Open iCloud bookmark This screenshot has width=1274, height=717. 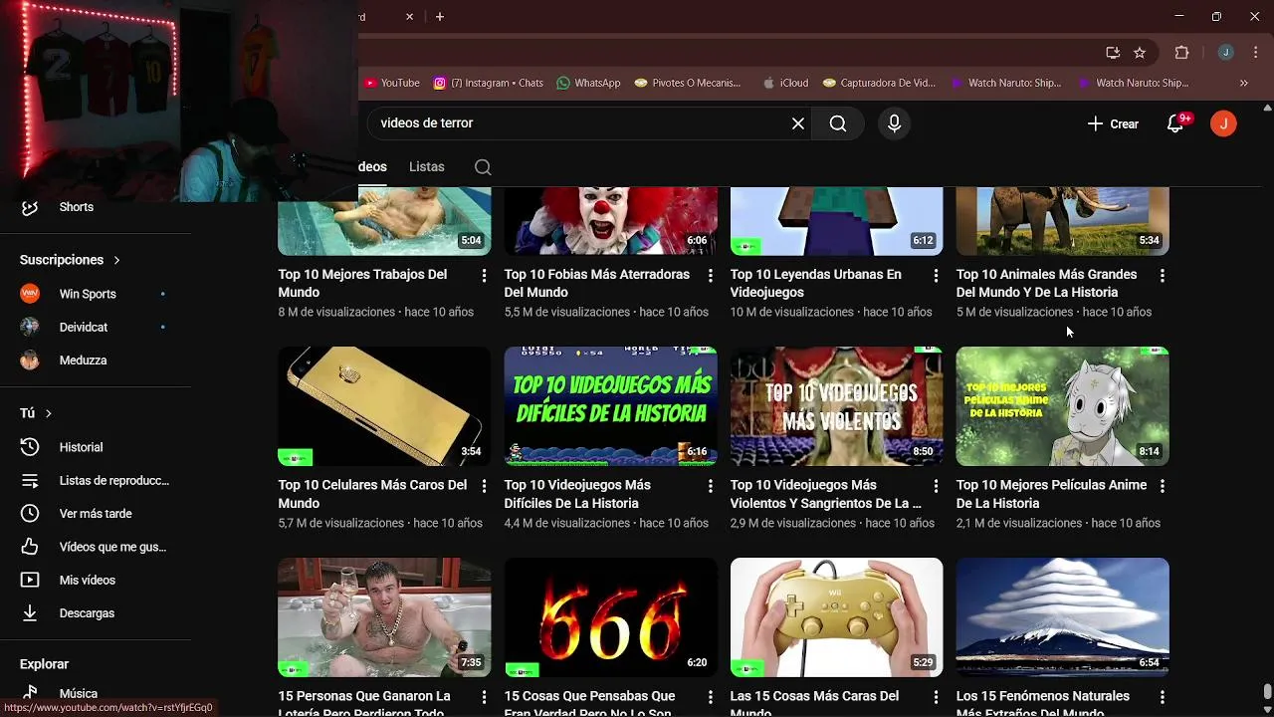point(785,83)
